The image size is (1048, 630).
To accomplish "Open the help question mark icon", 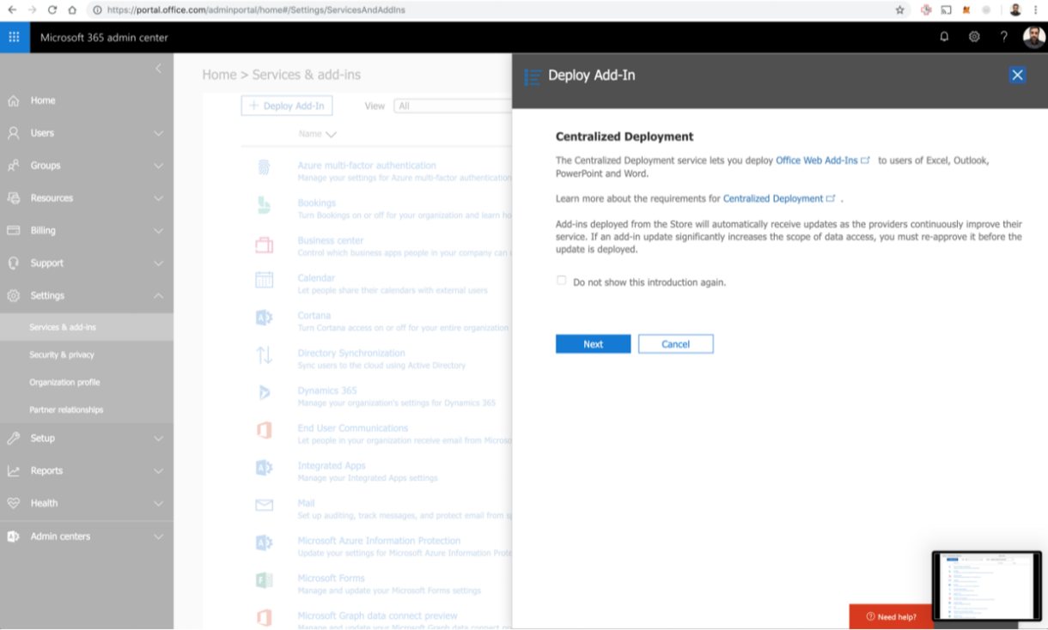I will [1003, 37].
